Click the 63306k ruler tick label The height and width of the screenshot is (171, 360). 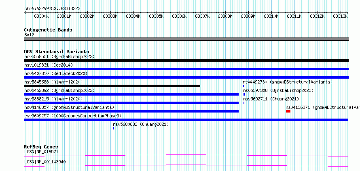pos(179,16)
